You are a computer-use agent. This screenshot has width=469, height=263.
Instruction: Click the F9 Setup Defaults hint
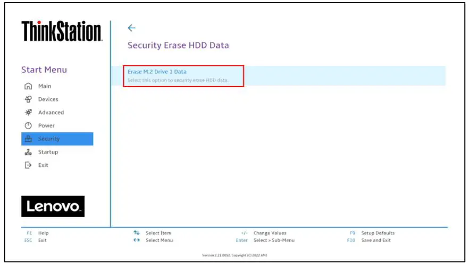372,233
